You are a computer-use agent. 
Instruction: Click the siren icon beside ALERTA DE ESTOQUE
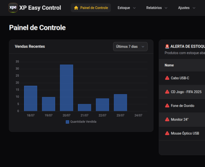[x=167, y=46]
